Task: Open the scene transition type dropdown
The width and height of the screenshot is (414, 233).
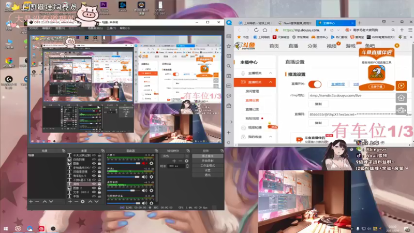Action: 175,156
